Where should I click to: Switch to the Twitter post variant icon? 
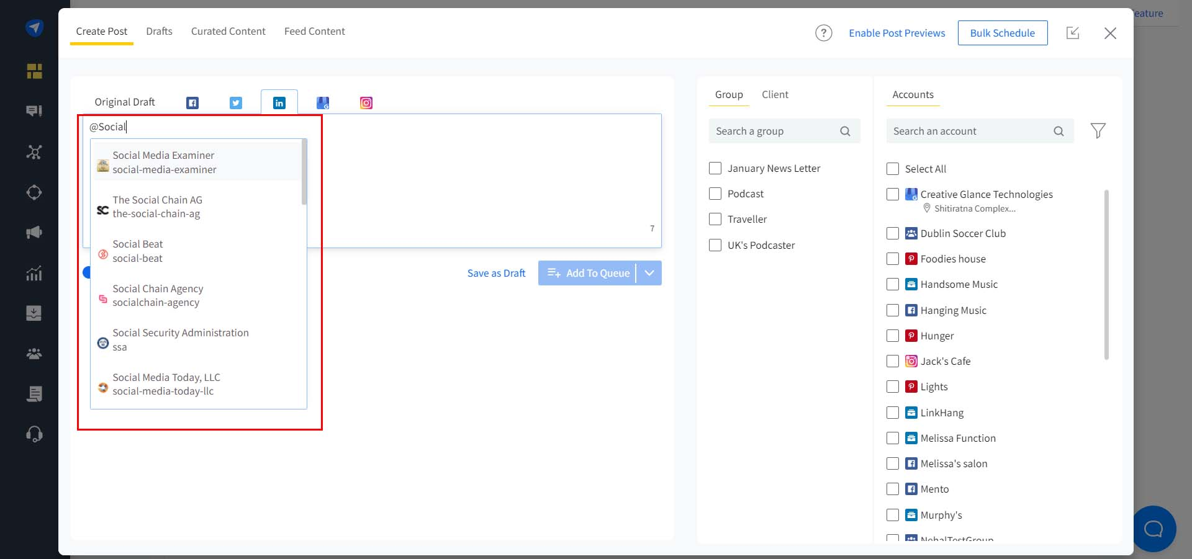[x=236, y=103]
